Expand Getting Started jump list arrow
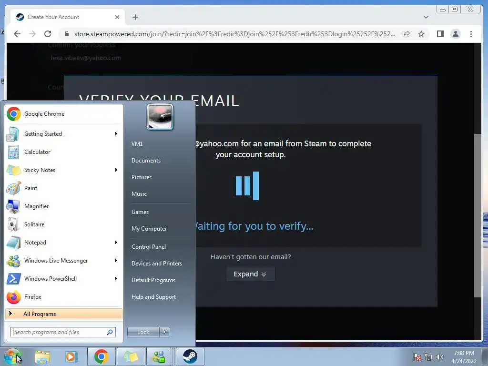488x366 pixels. [x=116, y=134]
